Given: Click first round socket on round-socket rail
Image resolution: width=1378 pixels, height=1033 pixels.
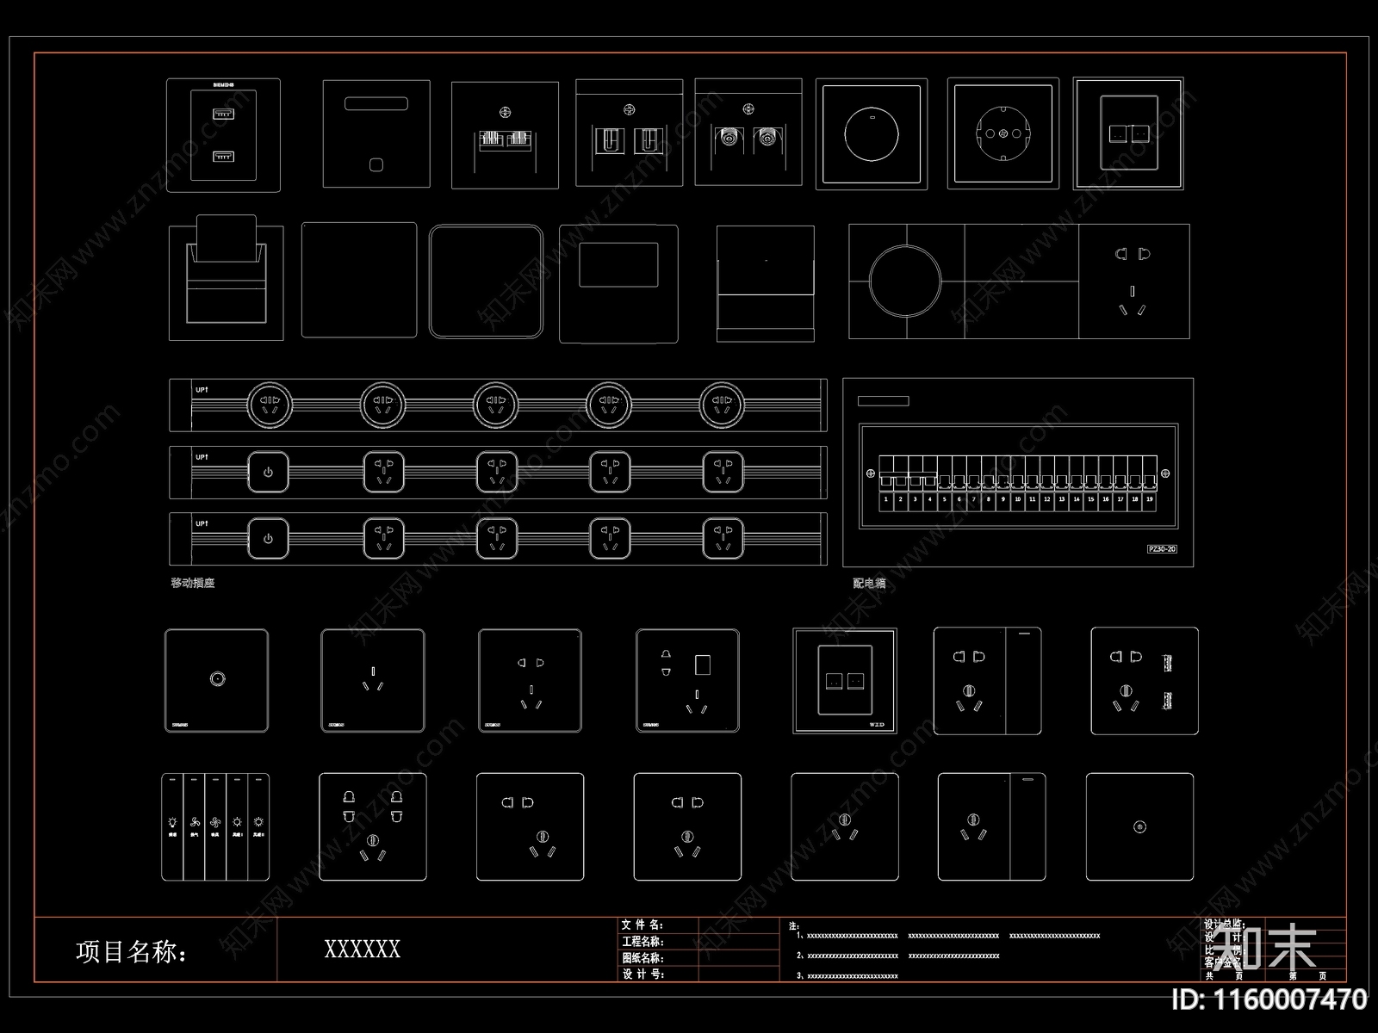Looking at the screenshot, I should pos(270,405).
